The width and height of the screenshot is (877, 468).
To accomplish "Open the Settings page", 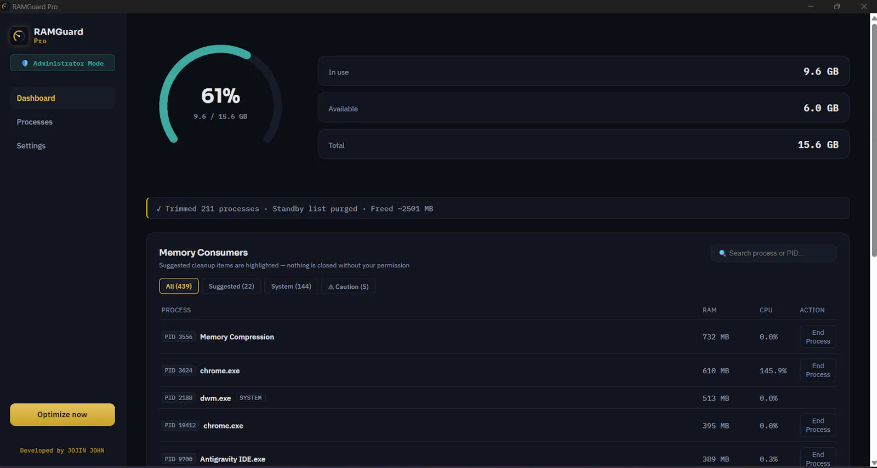I will [62, 146].
